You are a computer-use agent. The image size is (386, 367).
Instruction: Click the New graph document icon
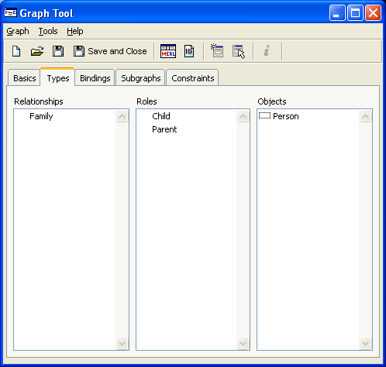coord(16,51)
